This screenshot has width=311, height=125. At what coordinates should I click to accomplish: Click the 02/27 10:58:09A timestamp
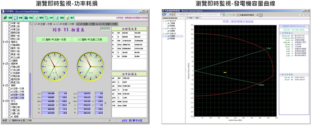[294, 29]
